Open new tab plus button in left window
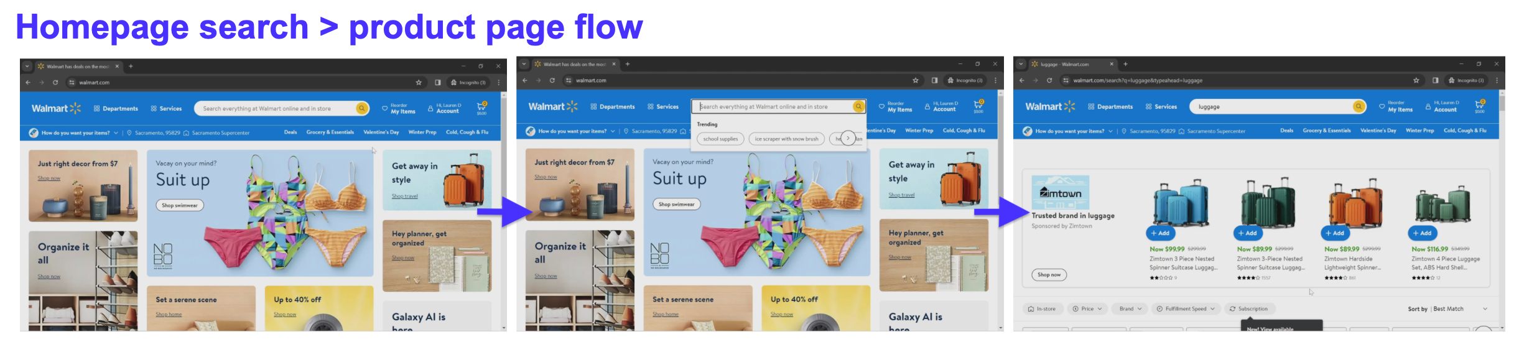Screen dimensions: 1519x347 [x=131, y=66]
